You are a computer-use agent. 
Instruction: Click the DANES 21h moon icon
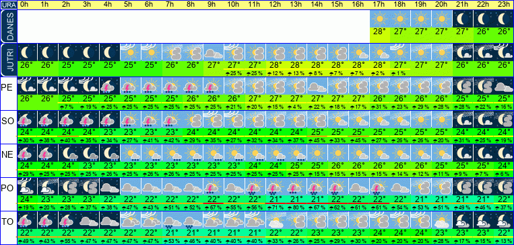[x=463, y=19]
